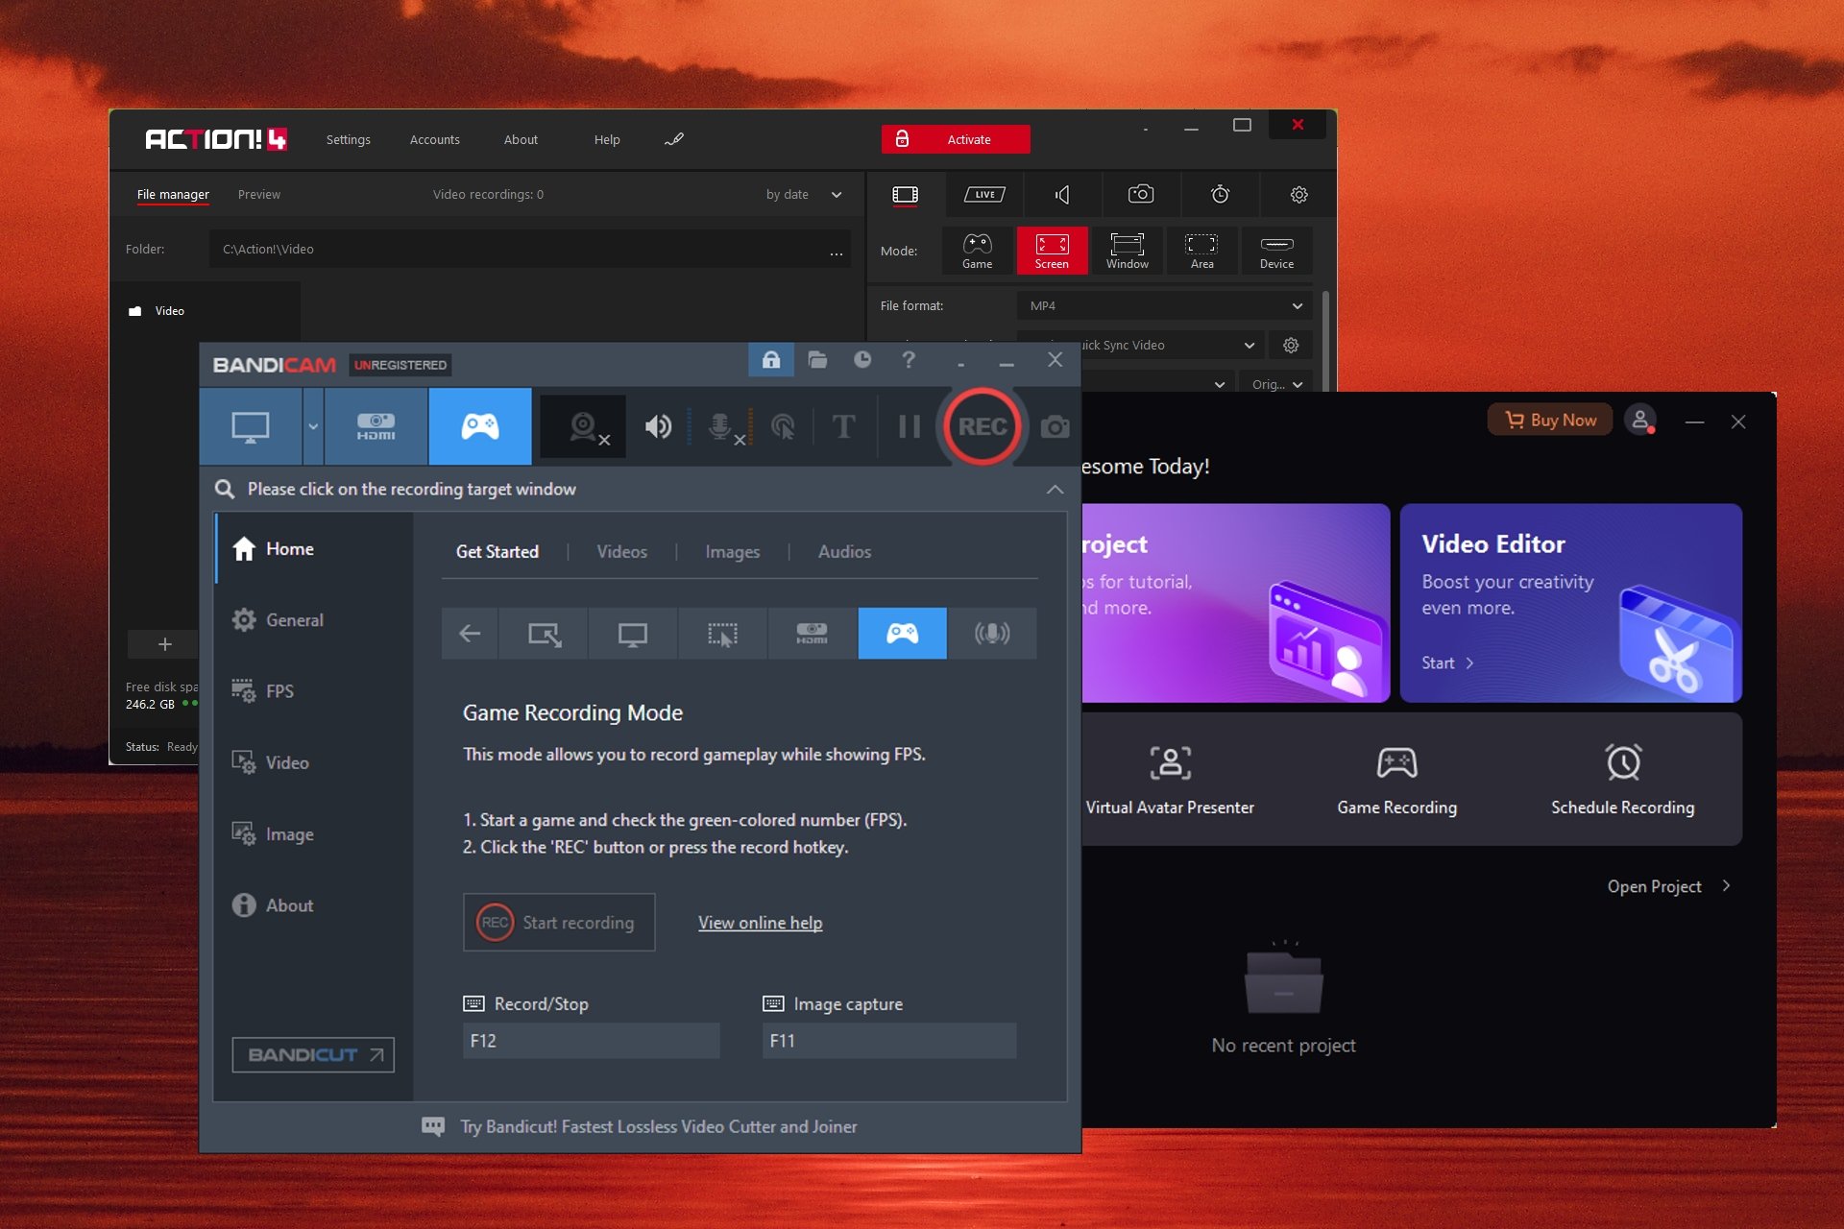This screenshot has height=1229, width=1844.
Task: Expand MP4 file format dropdown in Action!
Action: (1164, 306)
